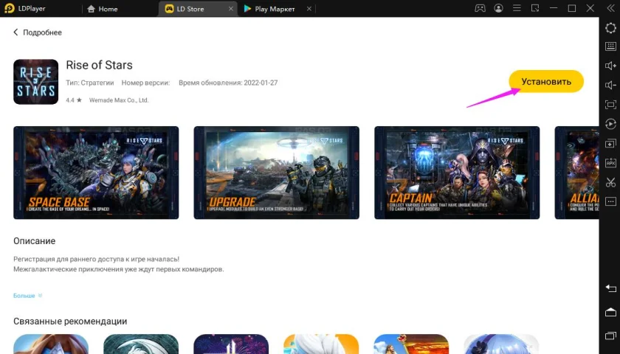Click Rise of Stars app icon

[x=35, y=82]
